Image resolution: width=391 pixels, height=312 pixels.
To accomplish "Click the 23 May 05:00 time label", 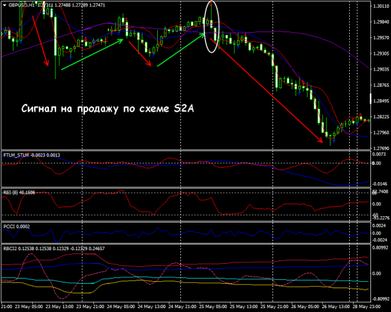I will click(29, 306).
